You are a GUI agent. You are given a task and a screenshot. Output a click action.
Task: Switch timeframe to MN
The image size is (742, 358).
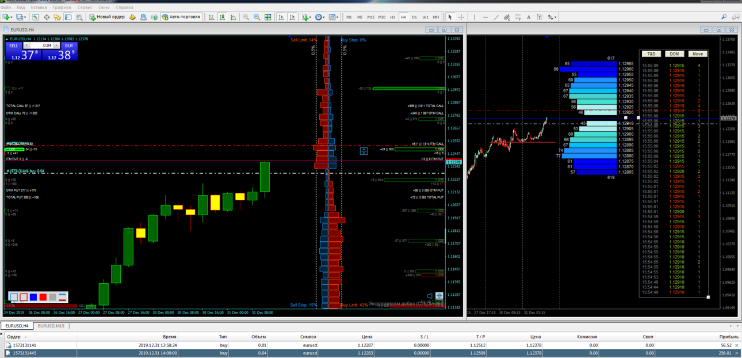pyautogui.click(x=436, y=17)
